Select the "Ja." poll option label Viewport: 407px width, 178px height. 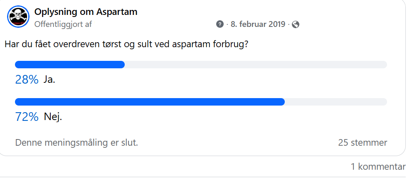[x=49, y=79]
